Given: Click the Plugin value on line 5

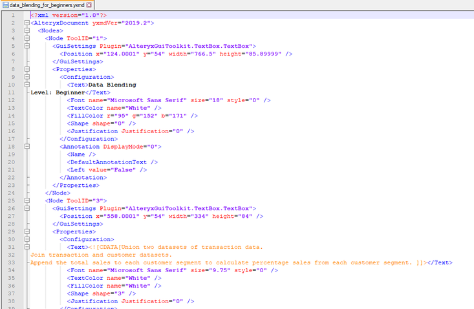Looking at the screenshot, I should point(189,46).
